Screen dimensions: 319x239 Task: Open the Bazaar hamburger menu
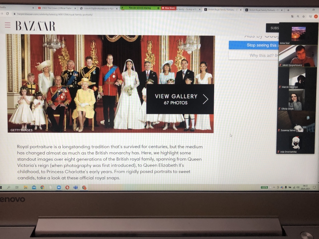click(x=8, y=25)
